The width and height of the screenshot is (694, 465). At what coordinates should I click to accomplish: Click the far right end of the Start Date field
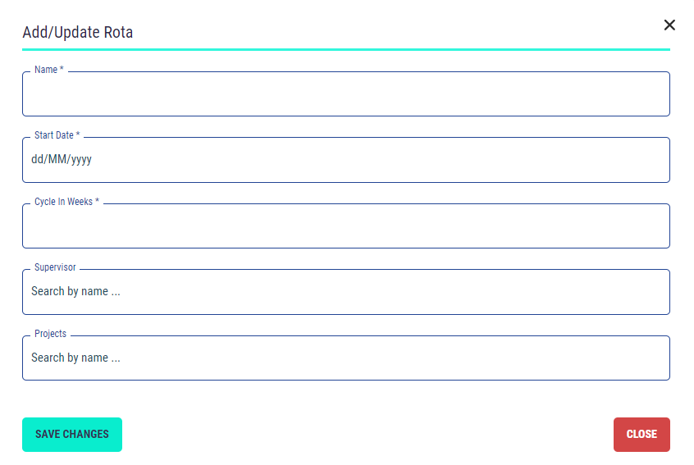click(656, 160)
